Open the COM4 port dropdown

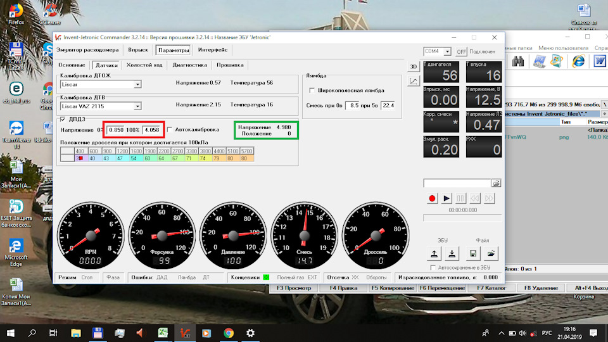point(448,51)
